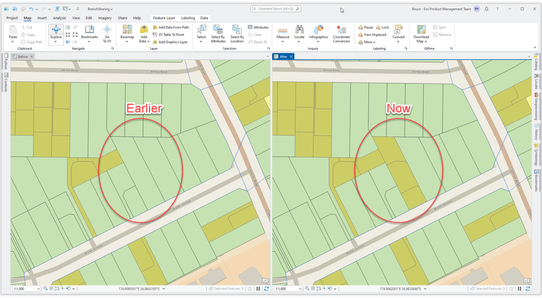Pause drawing in the After map
The width and height of the screenshot is (542, 298).
[x=520, y=289]
